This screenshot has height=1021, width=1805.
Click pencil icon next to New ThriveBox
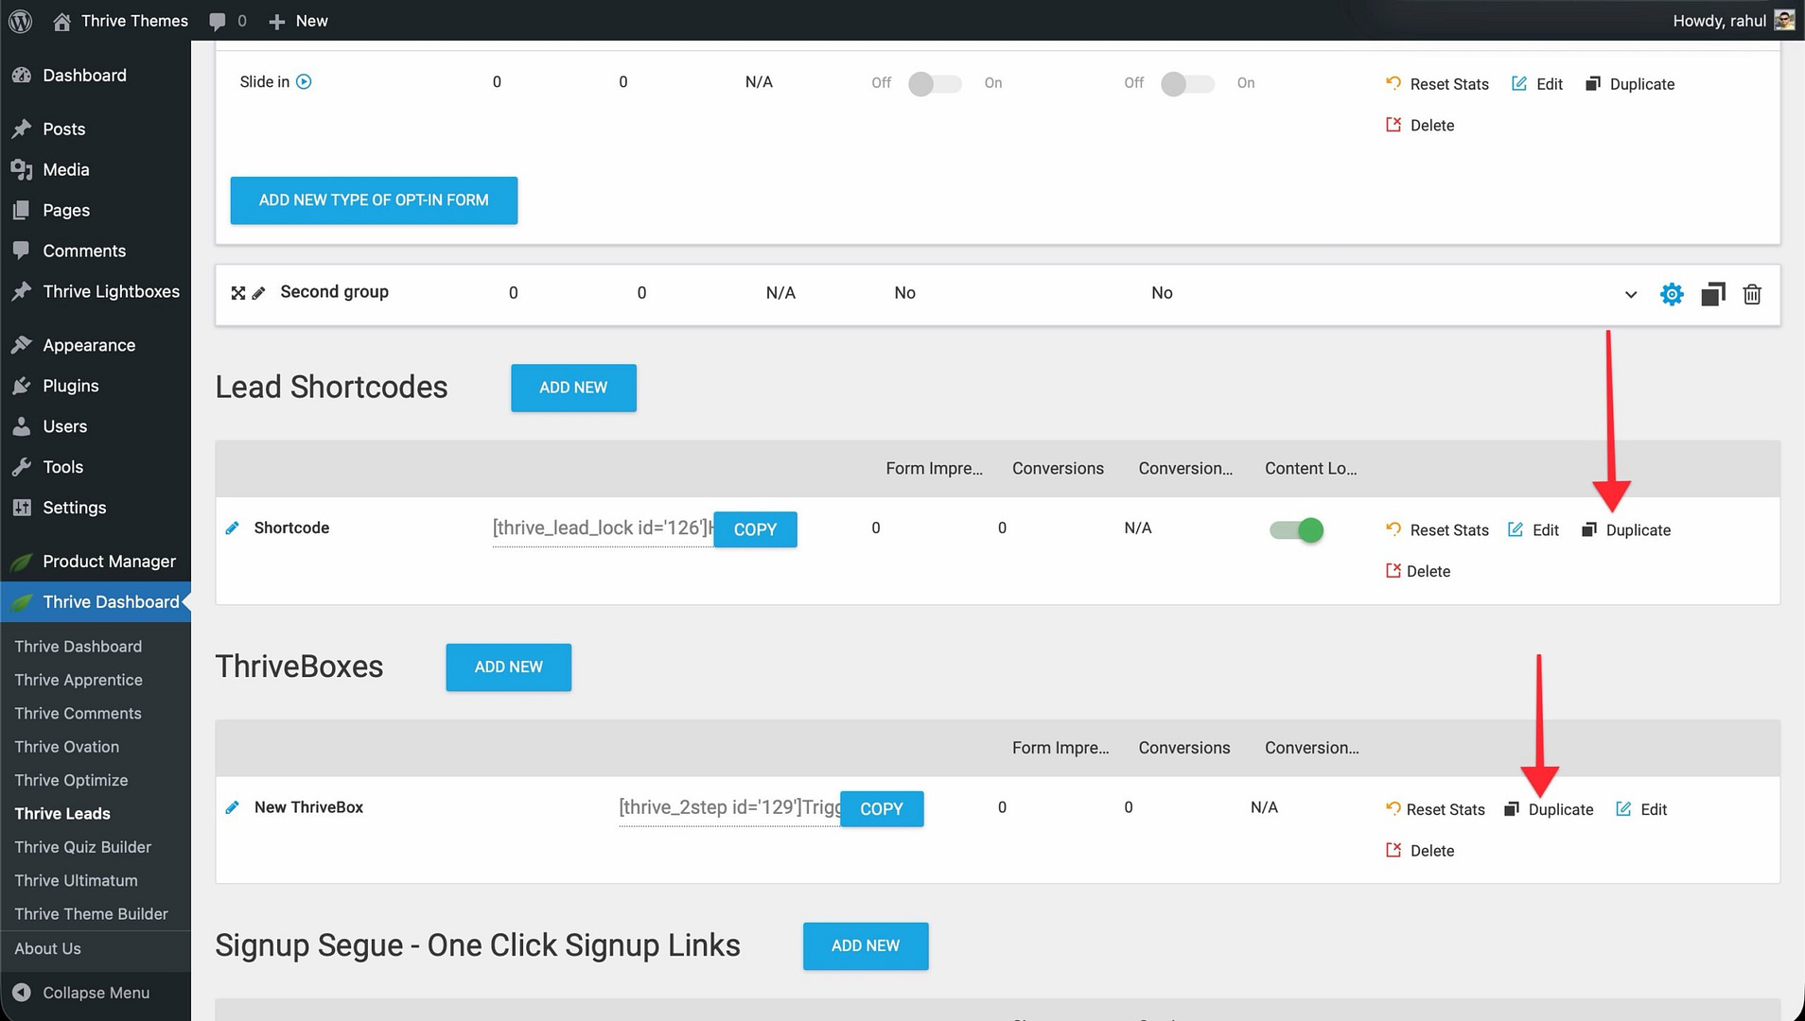point(233,807)
